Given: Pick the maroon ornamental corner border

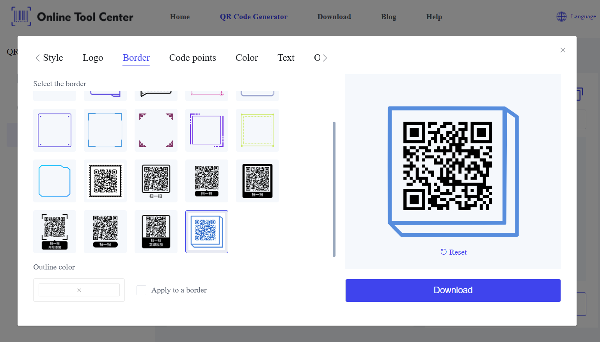Looking at the screenshot, I should [x=156, y=130].
